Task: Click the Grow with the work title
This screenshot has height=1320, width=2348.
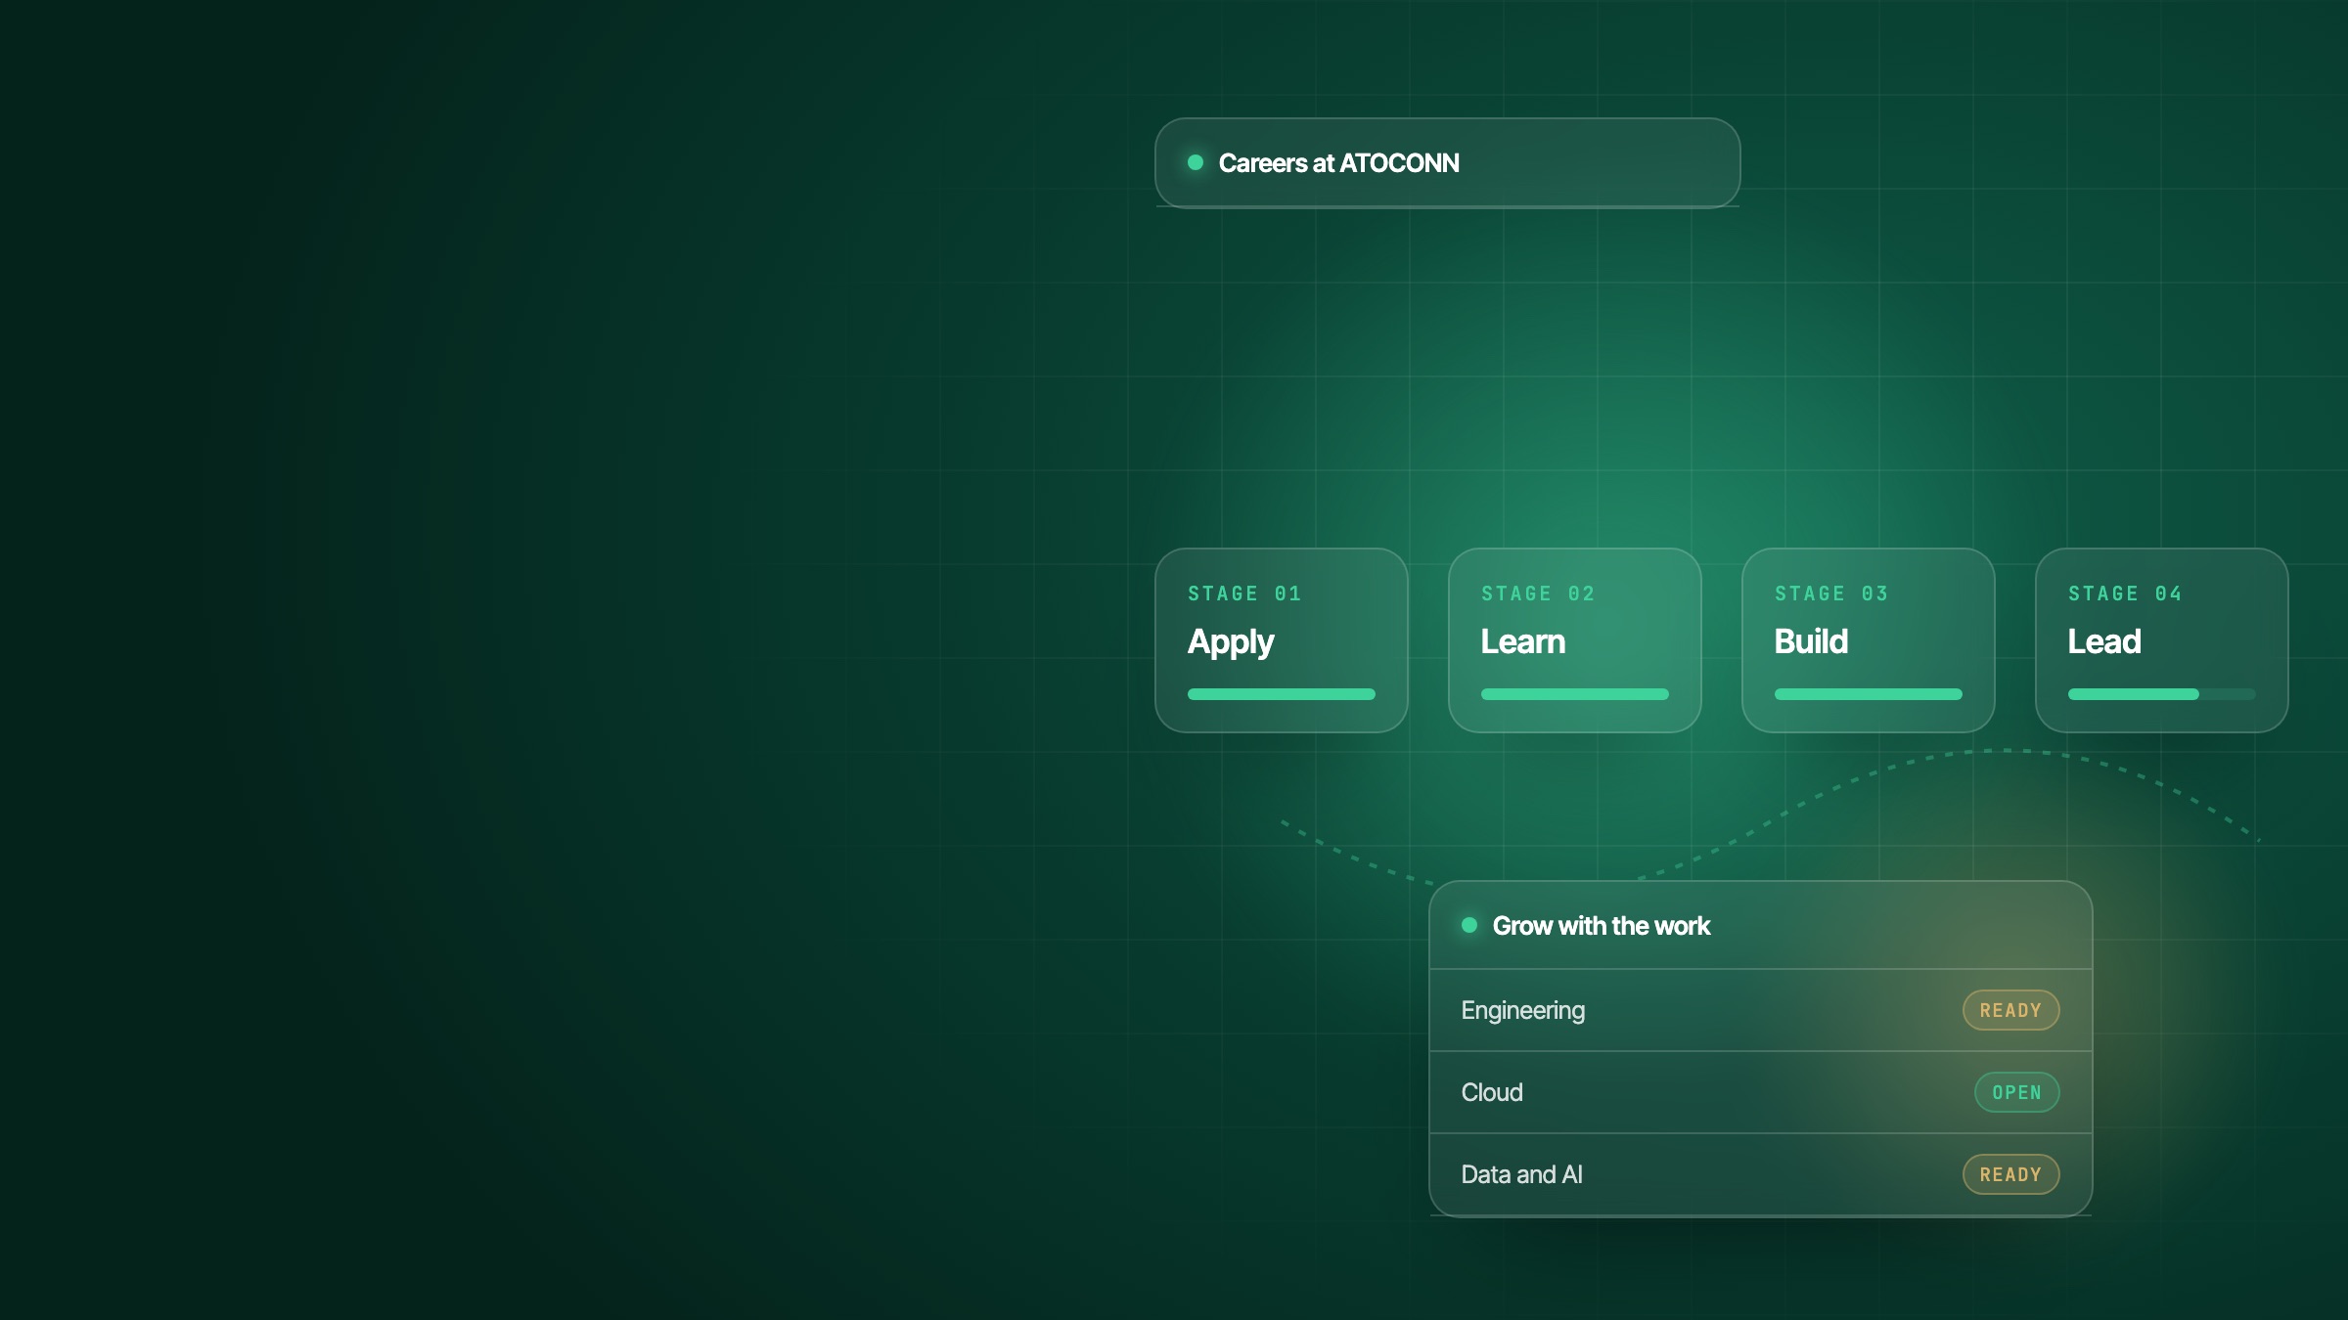Action: [1601, 926]
